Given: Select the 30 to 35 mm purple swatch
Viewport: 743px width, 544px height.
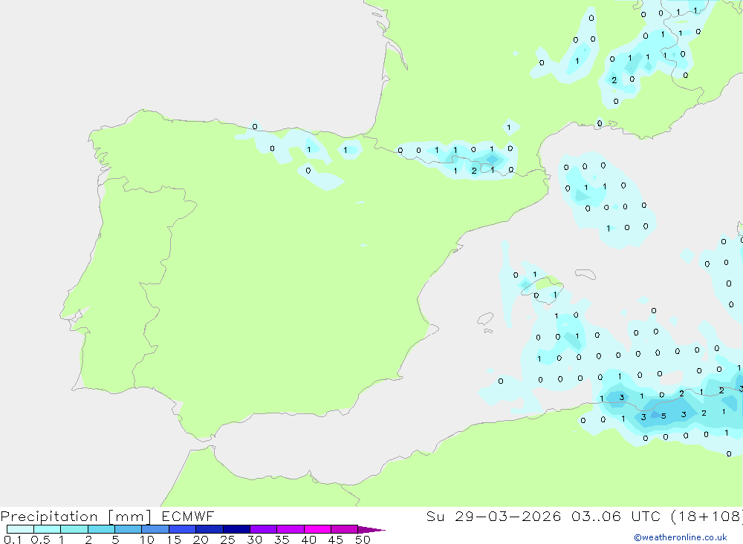Looking at the screenshot, I should 263,529.
